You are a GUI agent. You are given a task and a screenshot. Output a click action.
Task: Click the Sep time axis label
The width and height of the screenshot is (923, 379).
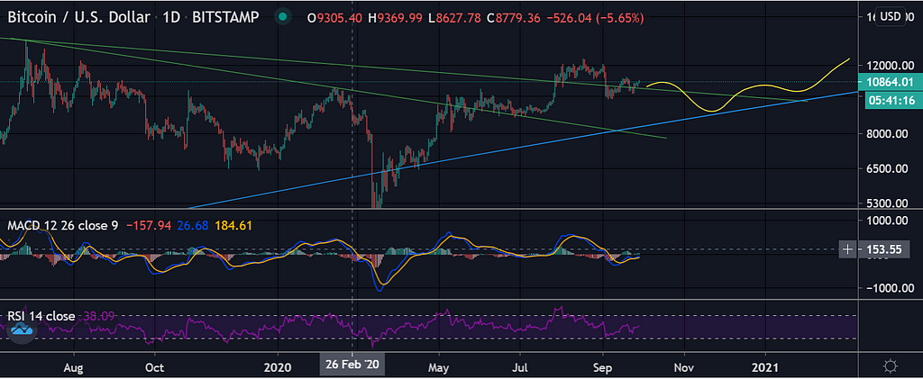click(x=602, y=366)
